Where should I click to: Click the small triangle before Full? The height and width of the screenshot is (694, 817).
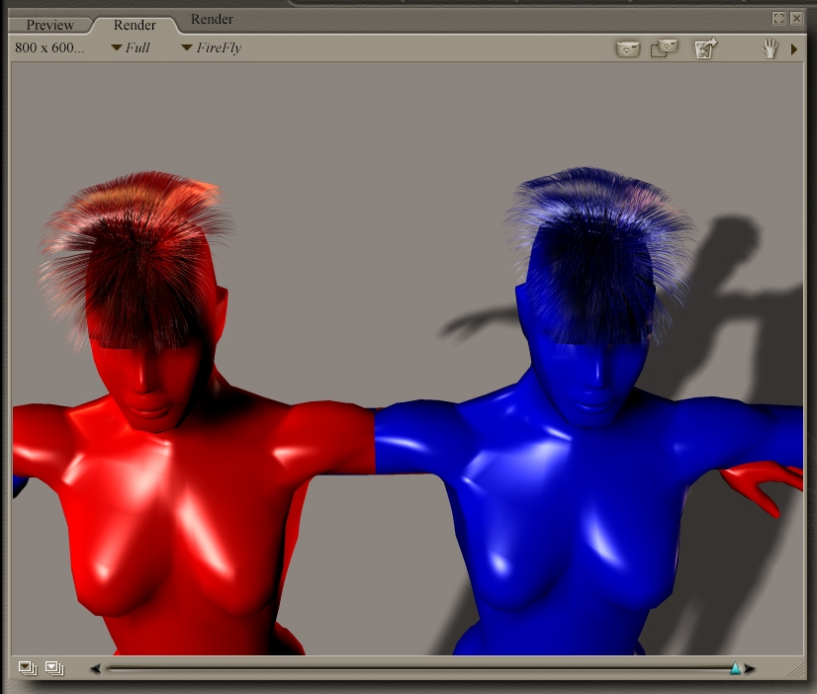(116, 47)
